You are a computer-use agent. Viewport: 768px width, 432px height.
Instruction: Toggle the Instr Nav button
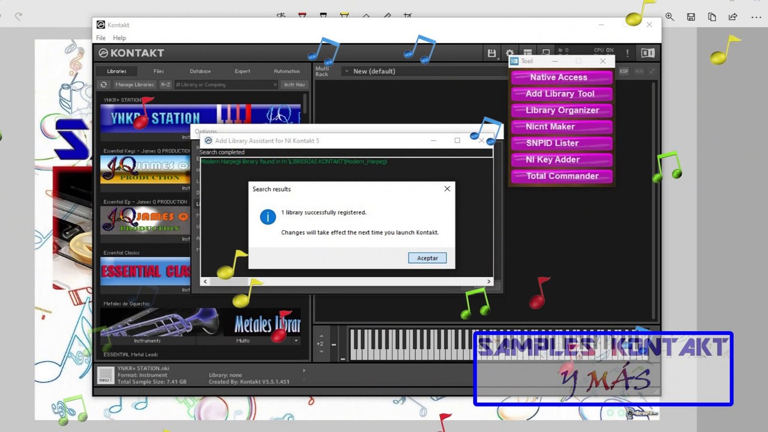tap(295, 85)
